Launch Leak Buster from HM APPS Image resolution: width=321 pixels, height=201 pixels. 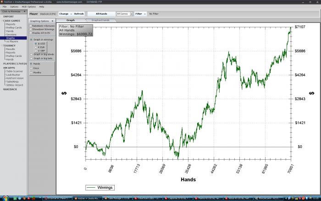coord(13,75)
